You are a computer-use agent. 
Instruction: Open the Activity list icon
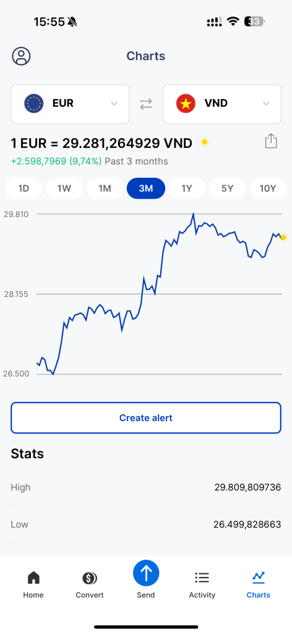click(x=202, y=578)
